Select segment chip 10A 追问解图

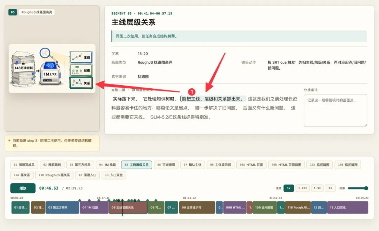click(x=320, y=165)
